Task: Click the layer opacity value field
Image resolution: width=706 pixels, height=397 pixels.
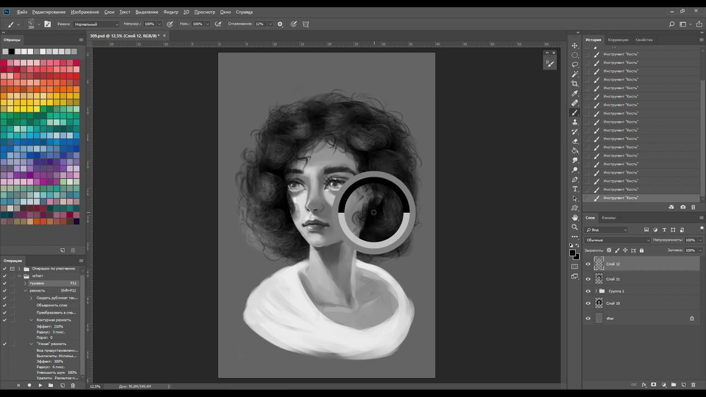Action: pos(690,240)
